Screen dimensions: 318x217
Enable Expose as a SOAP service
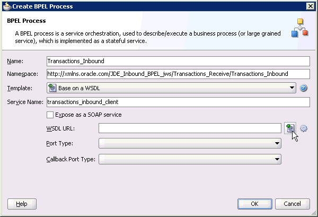tap(50, 115)
